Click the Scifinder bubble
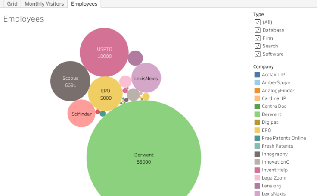 [x=81, y=114]
